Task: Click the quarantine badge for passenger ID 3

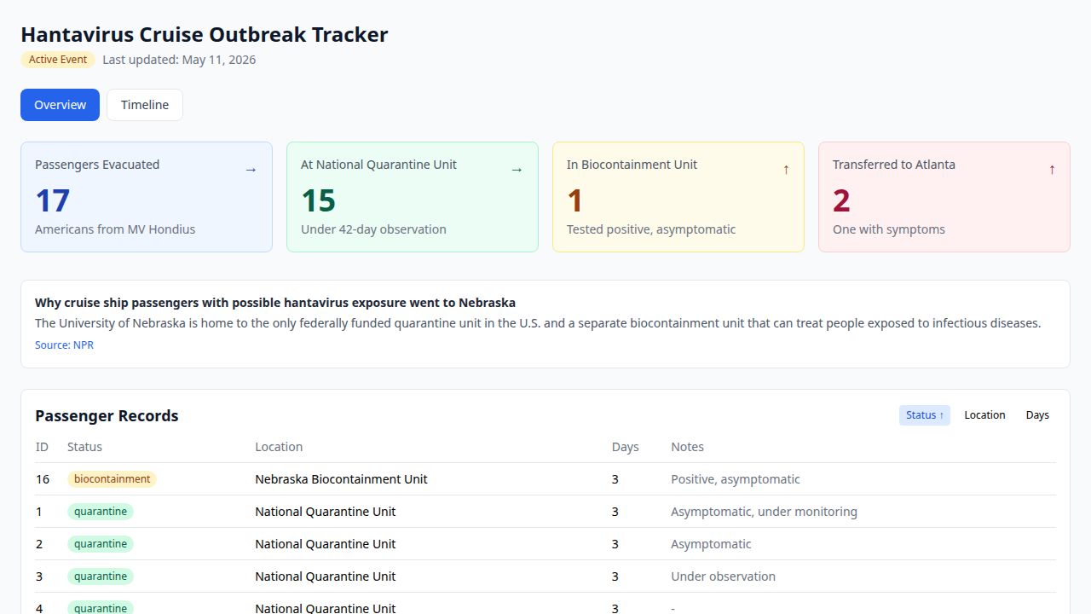Action: pos(101,576)
